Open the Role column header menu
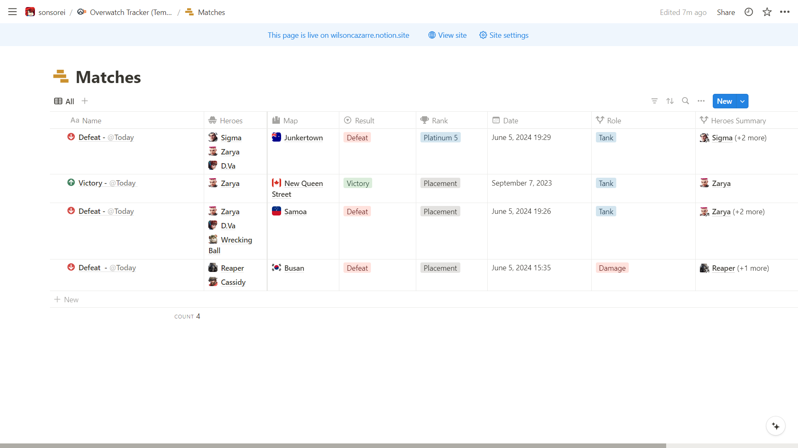Image resolution: width=798 pixels, height=448 pixels. tap(643, 120)
